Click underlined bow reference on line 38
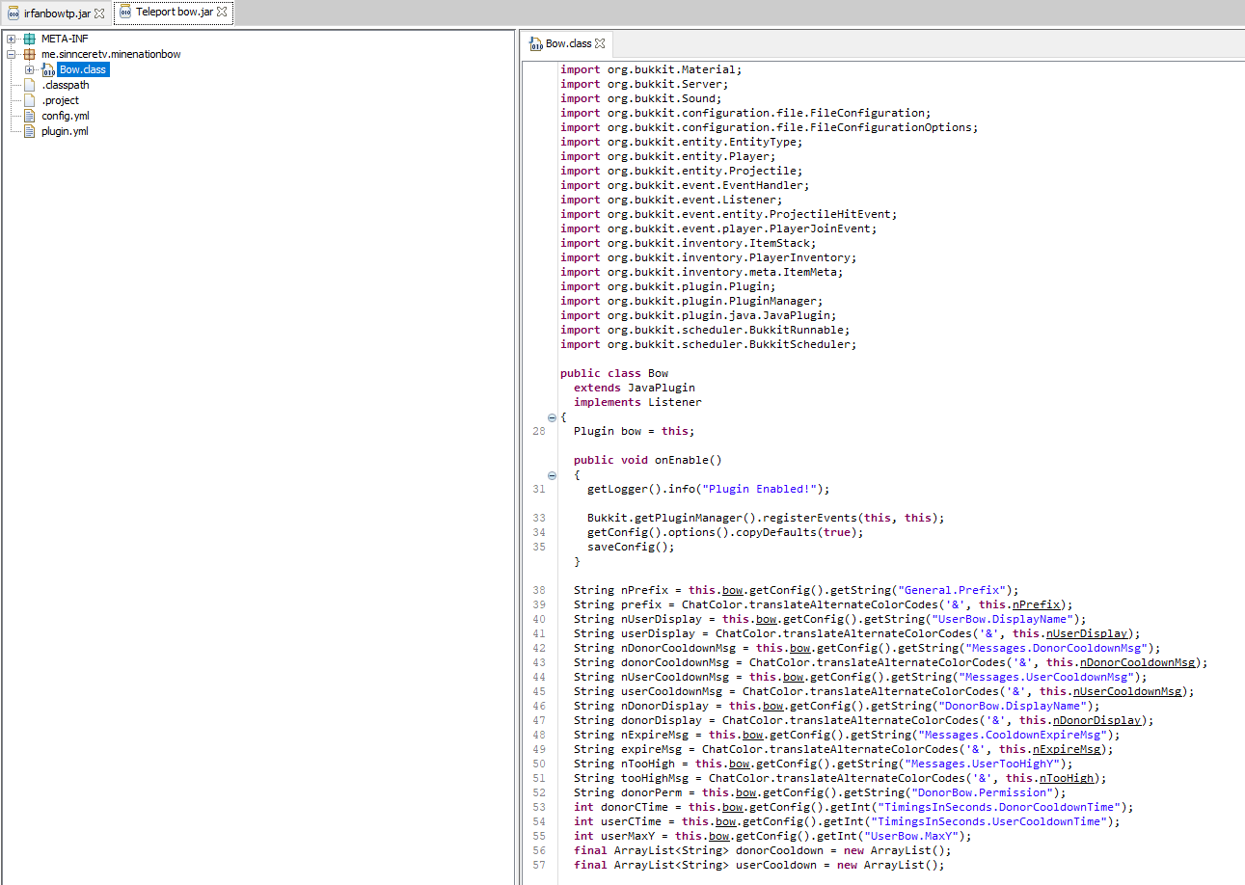The width and height of the screenshot is (1245, 885). click(732, 591)
